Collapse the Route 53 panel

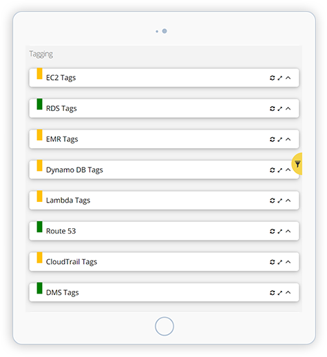coord(288,232)
